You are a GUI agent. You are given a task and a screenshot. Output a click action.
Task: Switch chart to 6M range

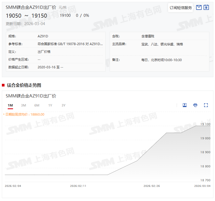(37, 105)
